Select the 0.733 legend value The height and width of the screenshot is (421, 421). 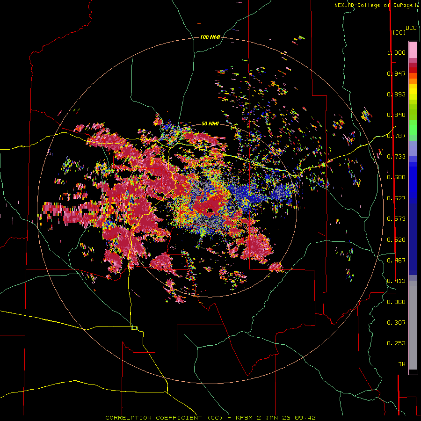point(396,157)
